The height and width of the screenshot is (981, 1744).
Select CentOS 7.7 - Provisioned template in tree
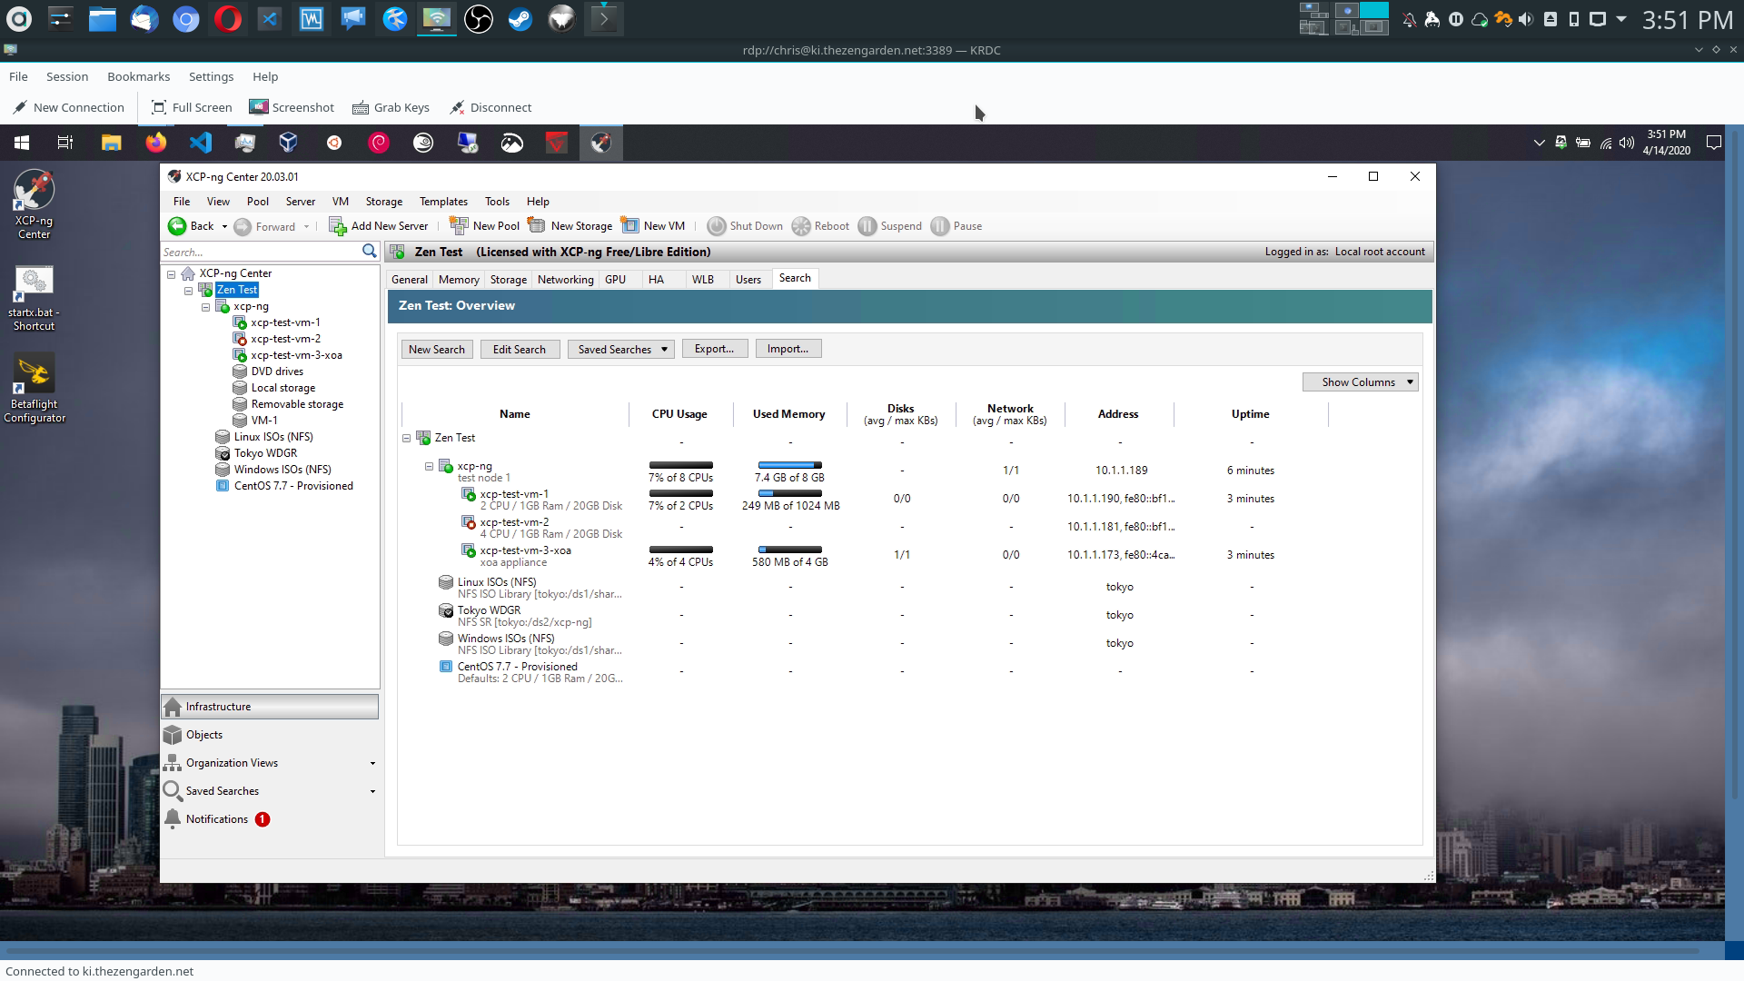[293, 486]
